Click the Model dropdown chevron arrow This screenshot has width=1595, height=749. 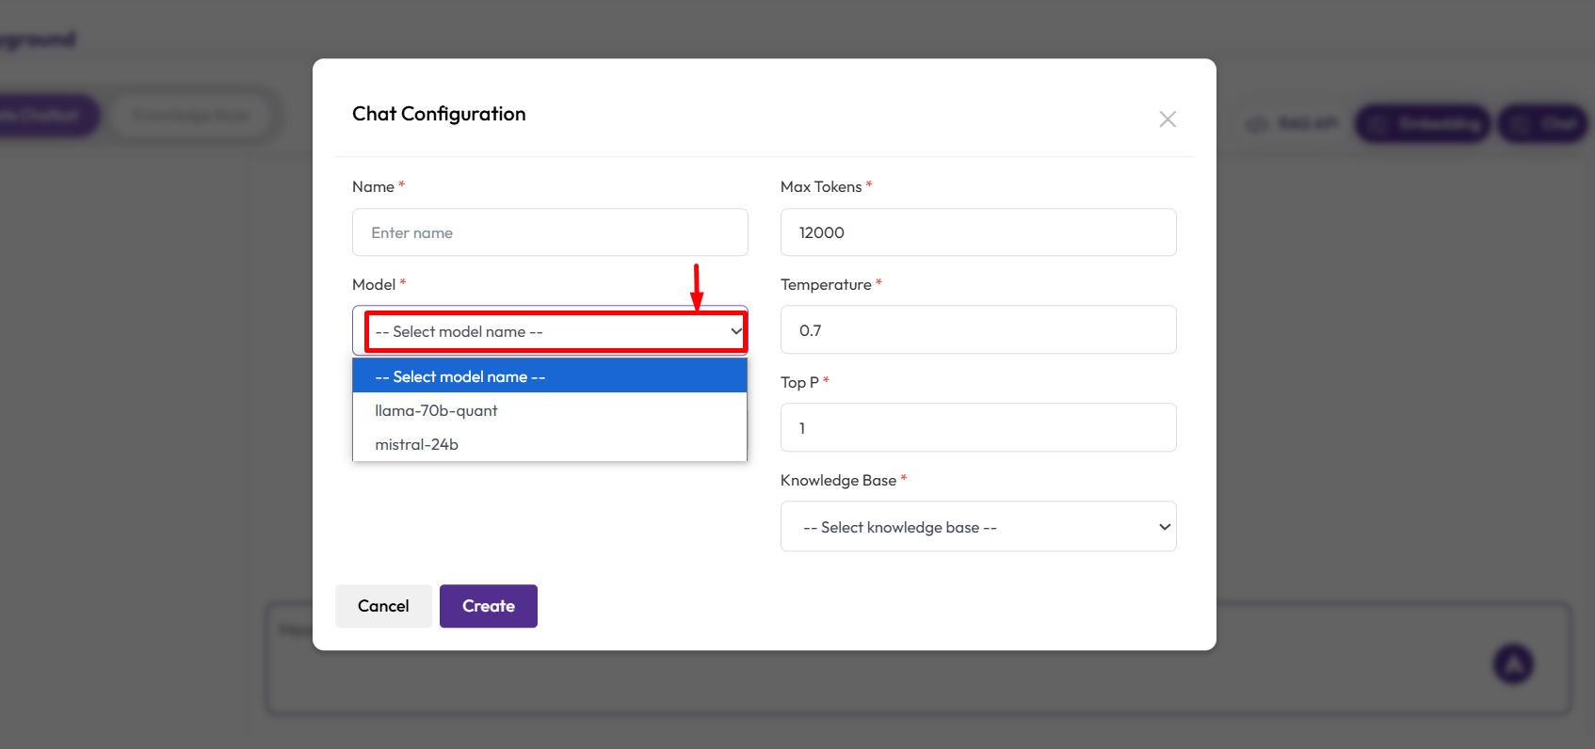pos(735,331)
